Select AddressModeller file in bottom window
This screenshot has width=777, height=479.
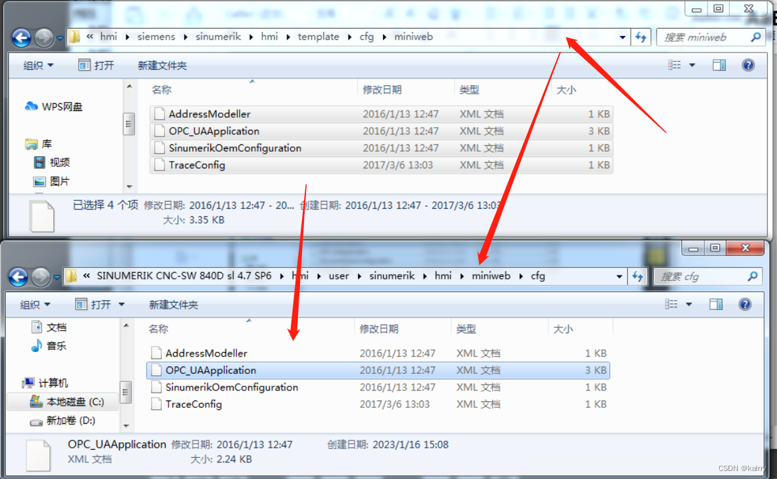pyautogui.click(x=378, y=353)
